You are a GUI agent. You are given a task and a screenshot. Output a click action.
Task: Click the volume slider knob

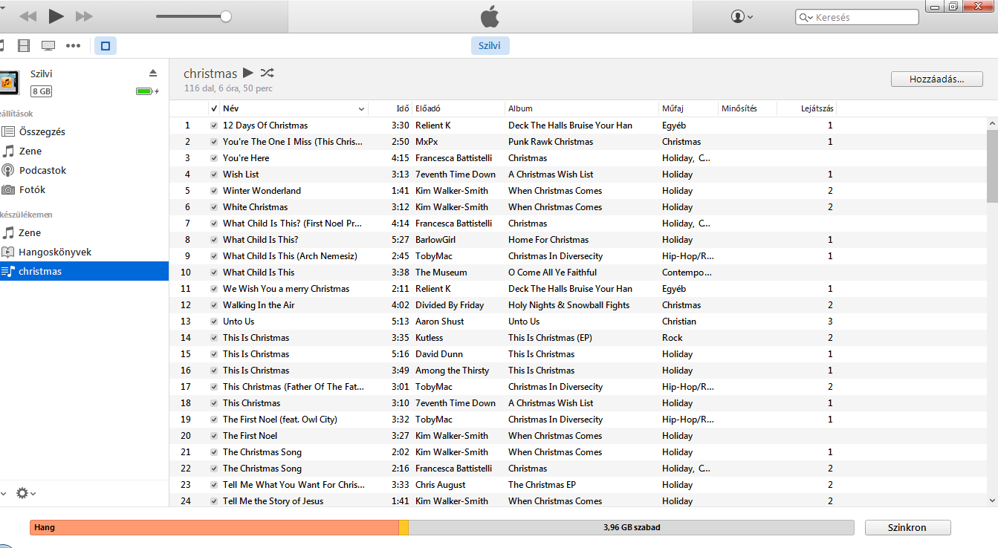[226, 16]
